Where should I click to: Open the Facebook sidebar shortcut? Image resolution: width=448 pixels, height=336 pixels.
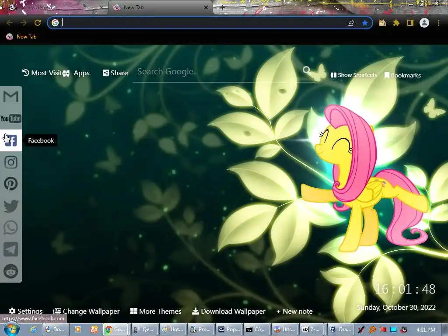pyautogui.click(x=11, y=140)
